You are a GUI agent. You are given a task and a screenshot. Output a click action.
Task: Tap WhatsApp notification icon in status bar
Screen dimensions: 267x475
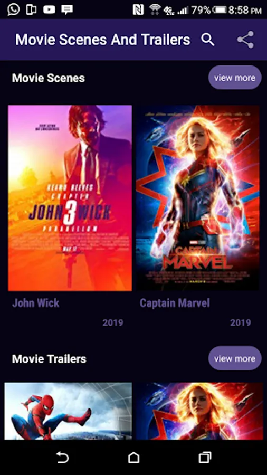tap(13, 9)
